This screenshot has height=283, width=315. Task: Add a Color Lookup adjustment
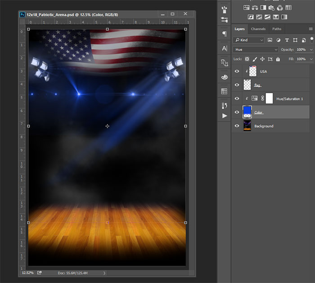point(288,8)
